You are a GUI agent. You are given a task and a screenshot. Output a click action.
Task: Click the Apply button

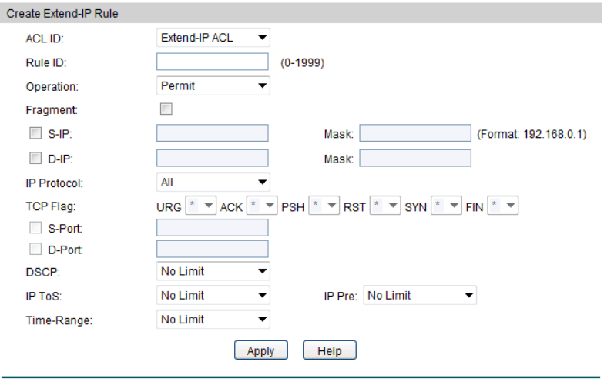click(x=260, y=350)
